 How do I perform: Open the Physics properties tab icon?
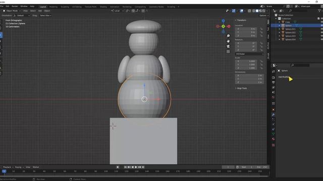(274, 124)
